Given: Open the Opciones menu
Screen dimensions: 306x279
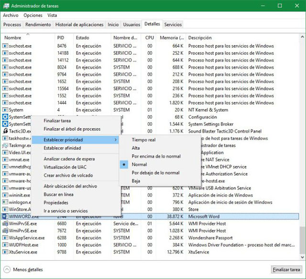Looking at the screenshot, I should (x=33, y=15).
